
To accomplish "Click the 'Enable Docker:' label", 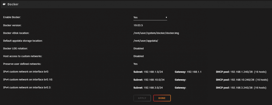I will pyautogui.click(x=12, y=17).
